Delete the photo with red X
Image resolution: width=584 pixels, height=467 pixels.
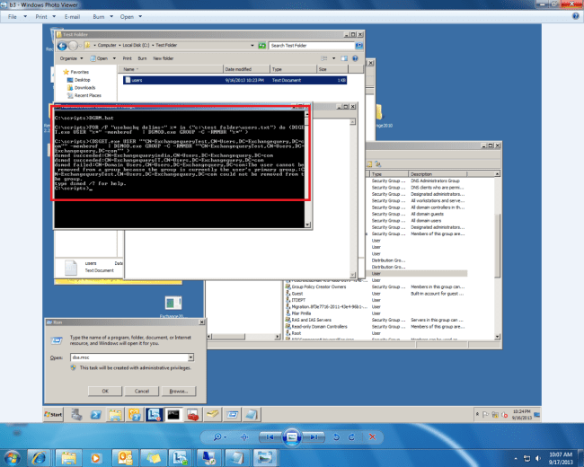[370, 436]
